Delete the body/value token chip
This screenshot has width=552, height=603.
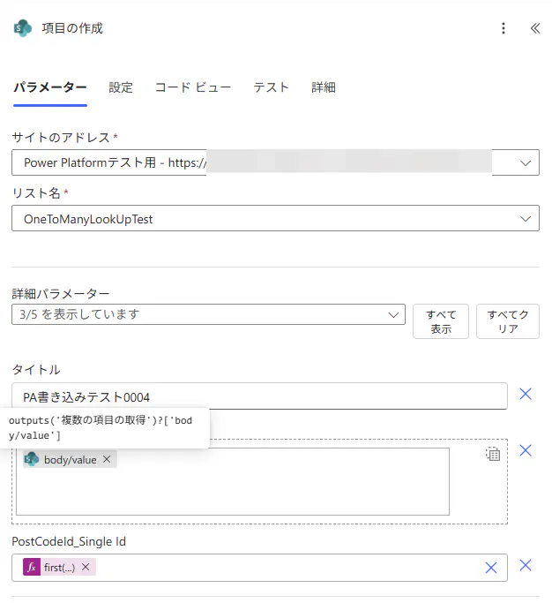pyautogui.click(x=107, y=459)
